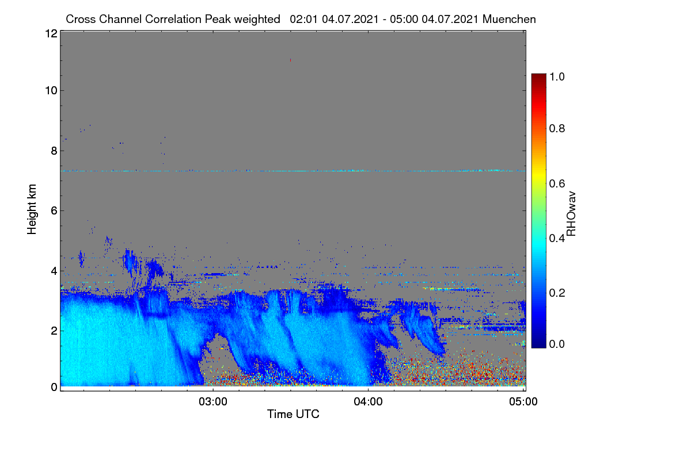Click the "04:00" time axis tick label
Viewport: 691px width, 460px height.
pyautogui.click(x=369, y=402)
